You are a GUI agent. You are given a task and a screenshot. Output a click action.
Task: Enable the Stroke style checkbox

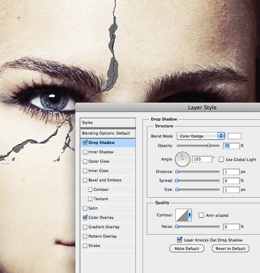tap(85, 245)
